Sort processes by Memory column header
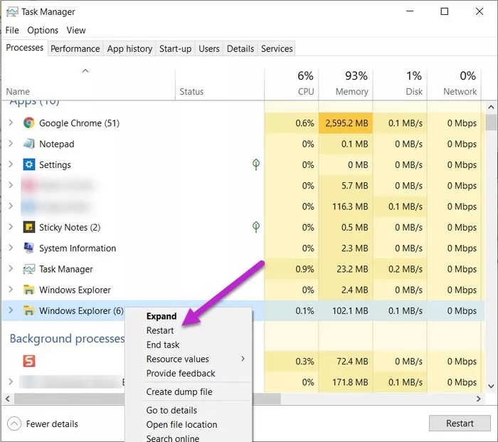Image resolution: width=498 pixels, height=442 pixels. click(x=344, y=84)
